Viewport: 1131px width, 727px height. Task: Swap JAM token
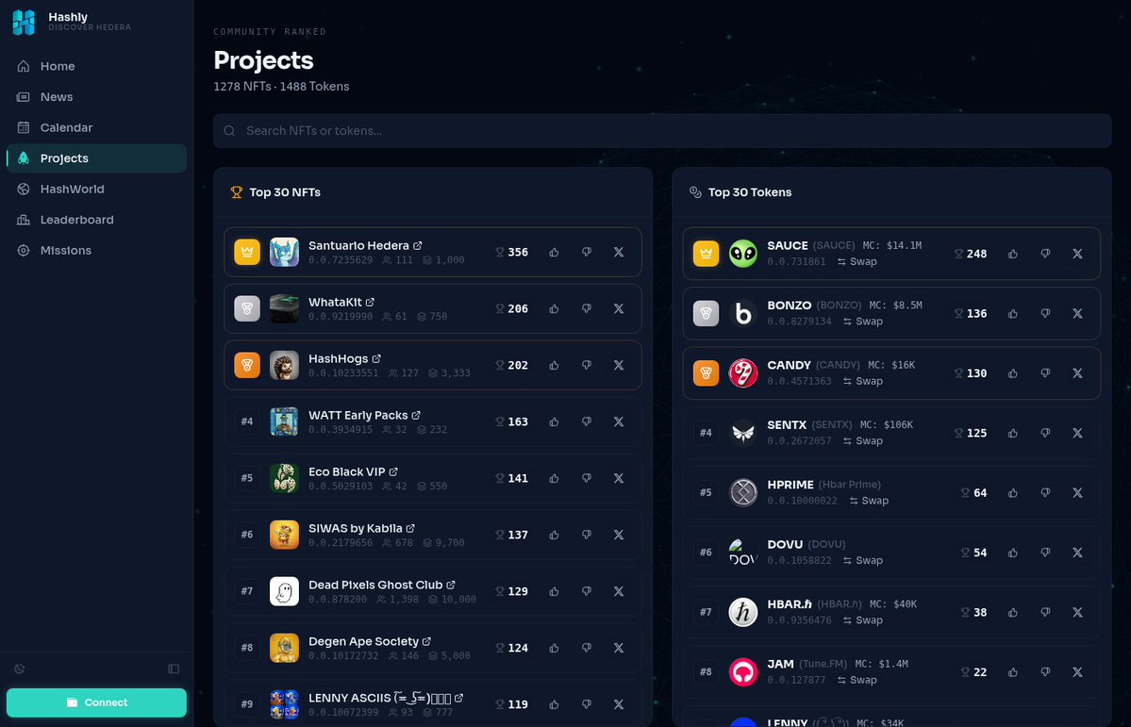857,680
